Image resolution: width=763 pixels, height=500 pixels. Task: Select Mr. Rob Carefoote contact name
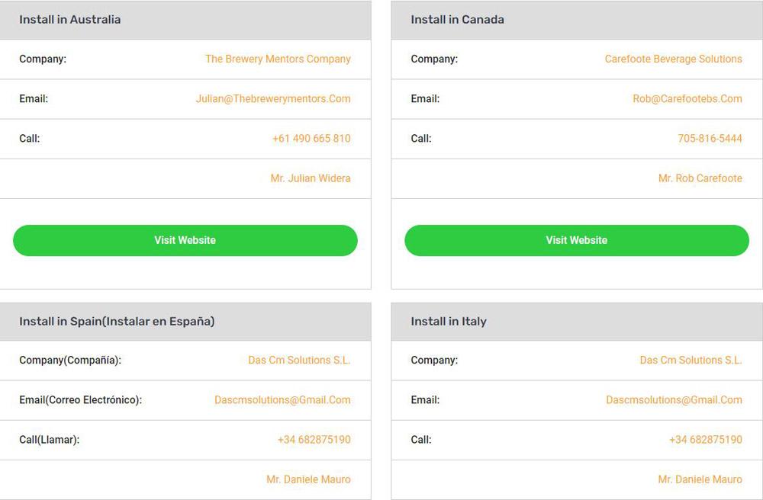click(x=700, y=178)
